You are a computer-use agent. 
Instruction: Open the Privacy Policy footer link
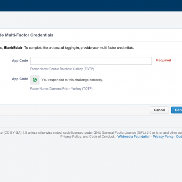tap(163, 136)
